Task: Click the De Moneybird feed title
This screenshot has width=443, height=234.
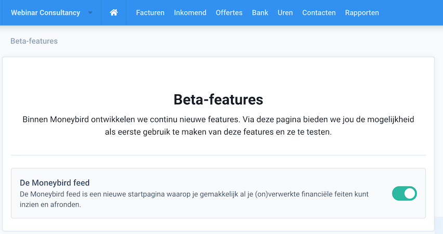Action: coord(55,183)
